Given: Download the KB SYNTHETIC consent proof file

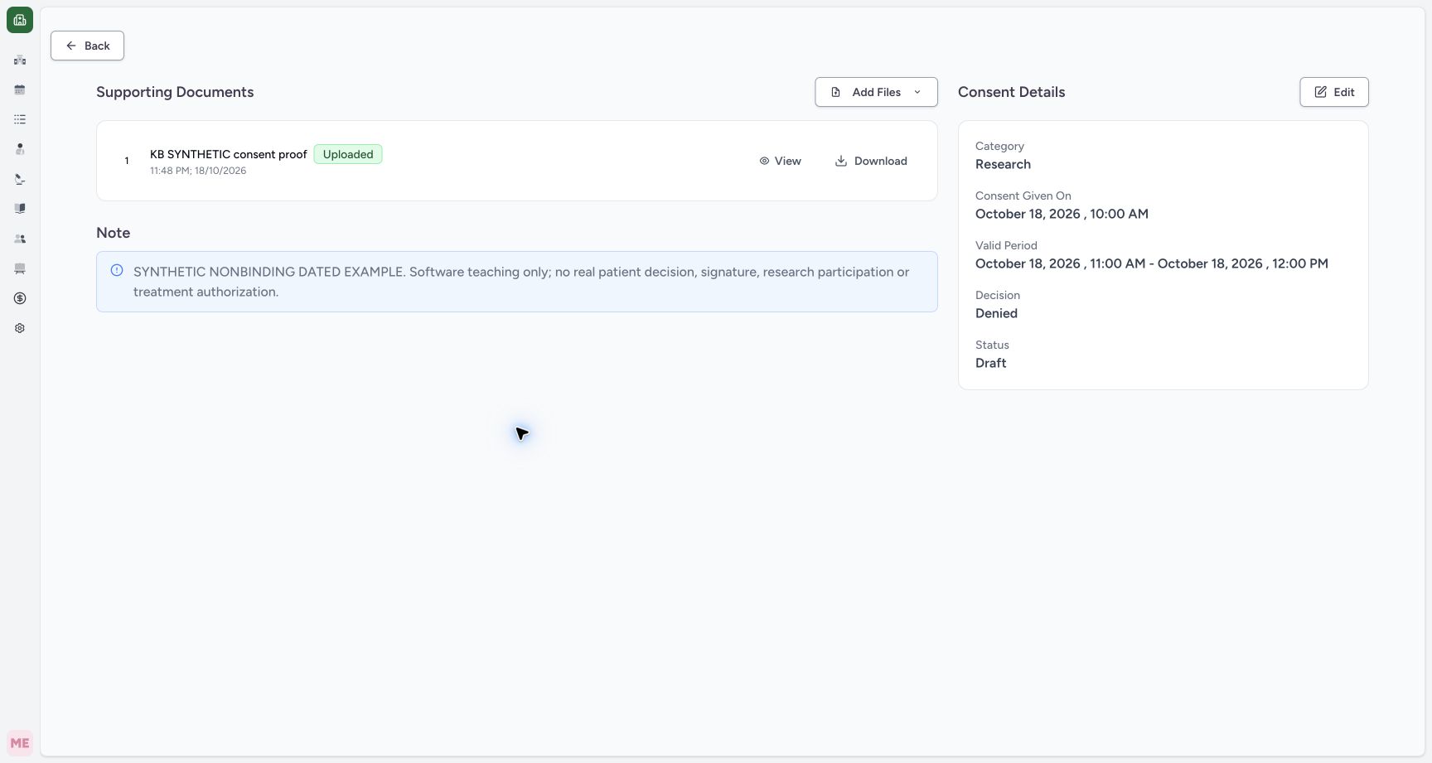Looking at the screenshot, I should [x=870, y=161].
